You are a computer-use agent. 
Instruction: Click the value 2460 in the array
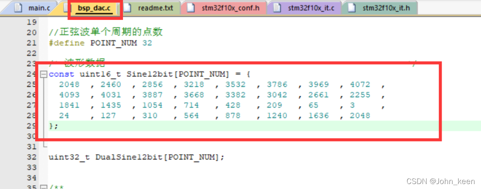111,84
